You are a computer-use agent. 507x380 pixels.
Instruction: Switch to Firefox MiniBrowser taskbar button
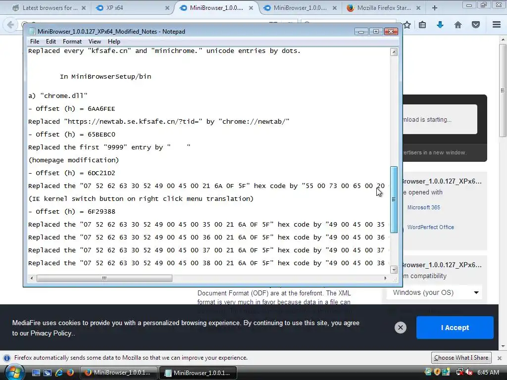pyautogui.click(x=118, y=373)
